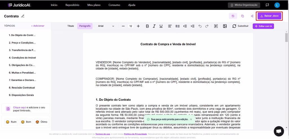
Task: Edit the Contrato title with the pencil icon
Action: [x=23, y=16]
